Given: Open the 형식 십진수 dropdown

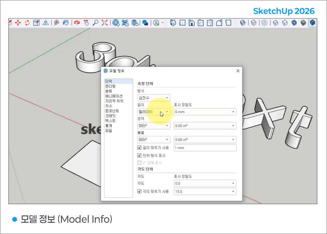Looking at the screenshot, I should coord(154,98).
